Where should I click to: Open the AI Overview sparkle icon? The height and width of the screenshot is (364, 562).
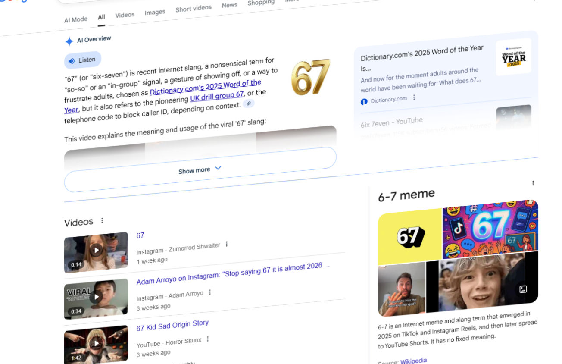(69, 41)
